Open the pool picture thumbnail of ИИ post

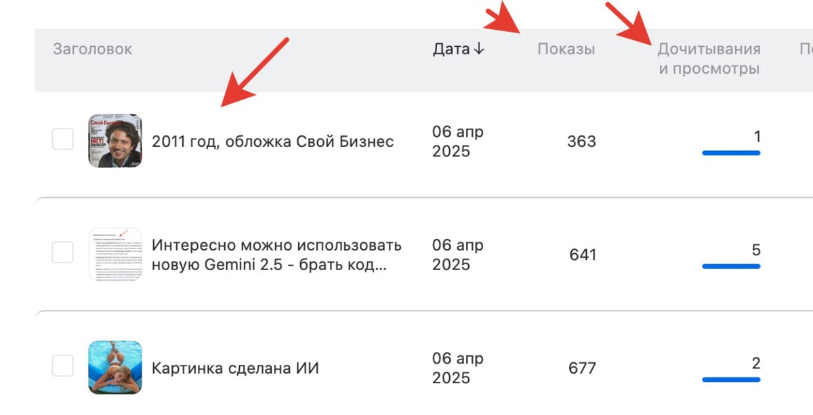[x=115, y=367]
